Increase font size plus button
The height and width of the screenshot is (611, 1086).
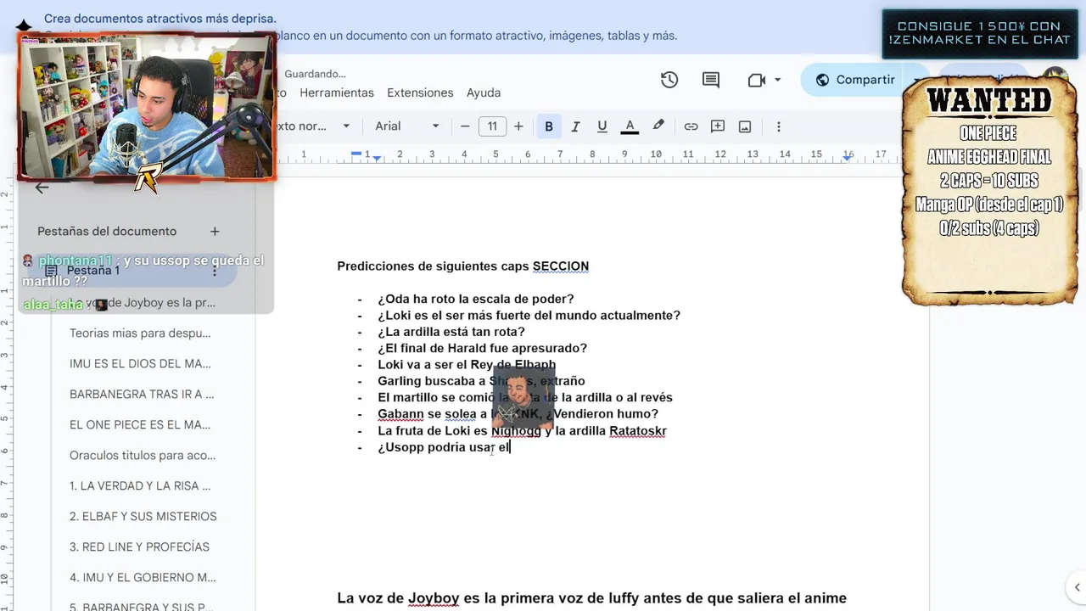click(x=518, y=126)
